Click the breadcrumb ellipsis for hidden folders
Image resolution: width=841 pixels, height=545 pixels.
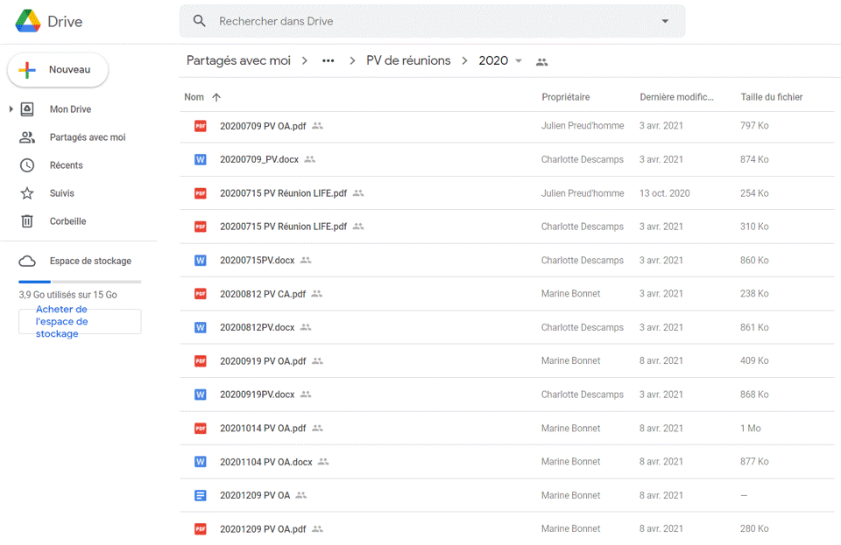(329, 61)
